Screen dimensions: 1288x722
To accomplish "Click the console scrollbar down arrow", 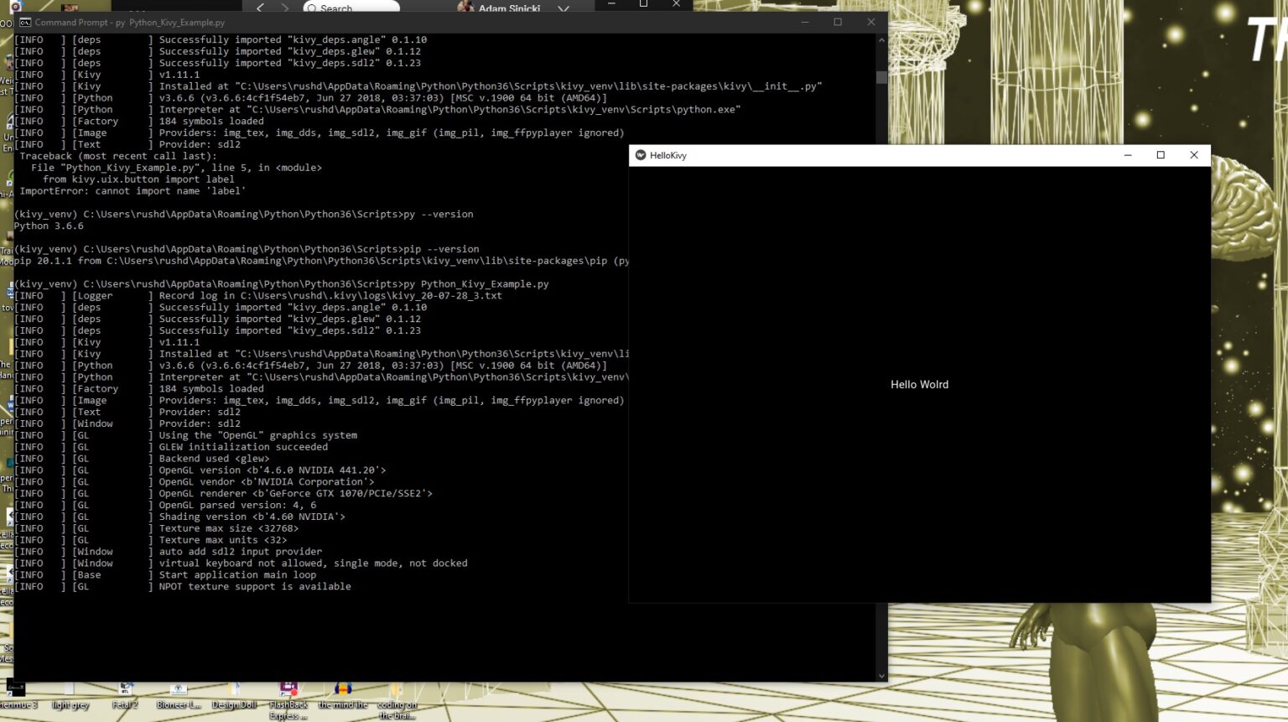I will 881,675.
